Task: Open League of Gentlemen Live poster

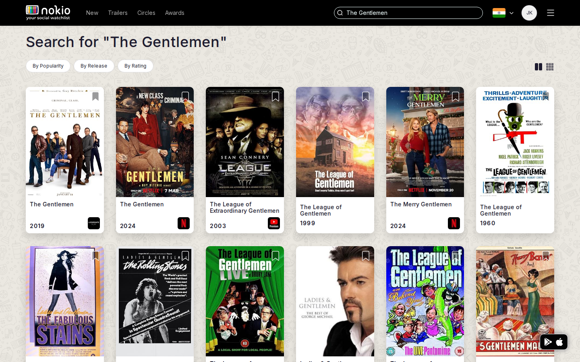Action: point(245,301)
